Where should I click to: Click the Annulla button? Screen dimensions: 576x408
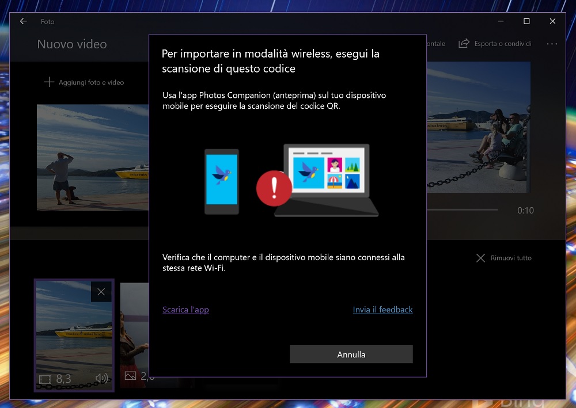point(351,354)
